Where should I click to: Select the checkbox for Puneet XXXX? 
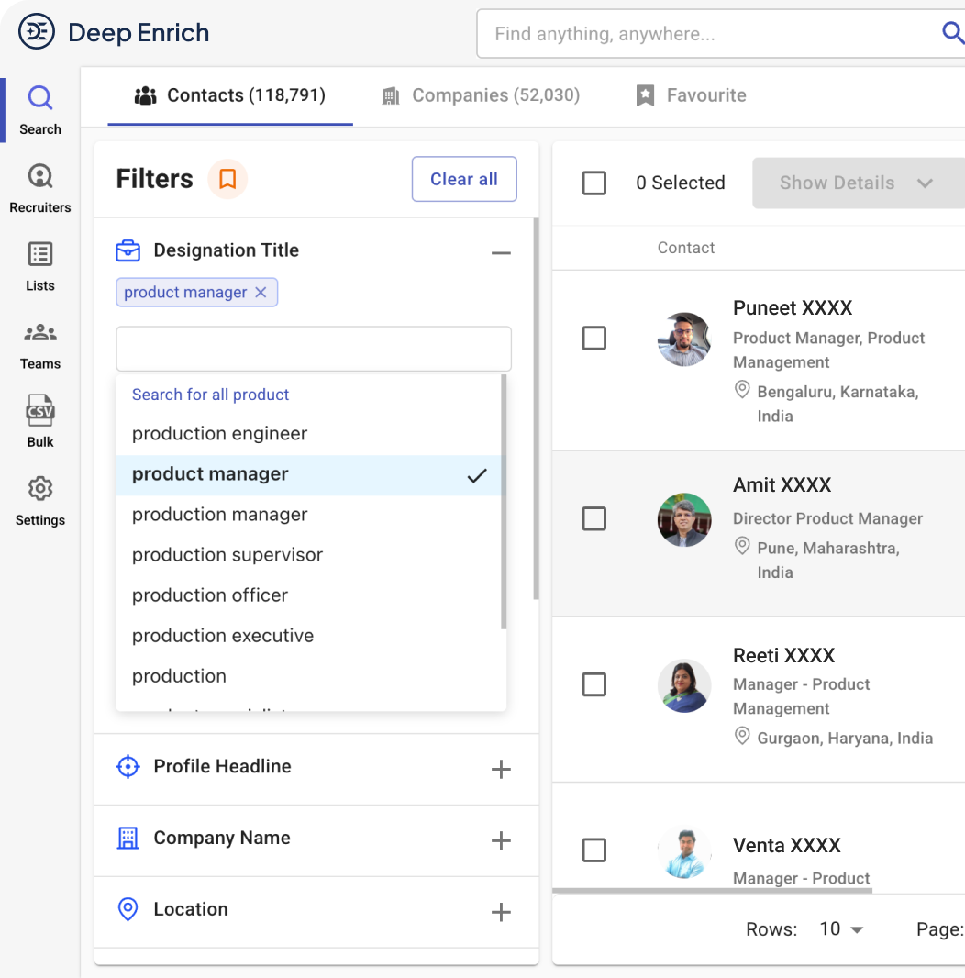(594, 339)
